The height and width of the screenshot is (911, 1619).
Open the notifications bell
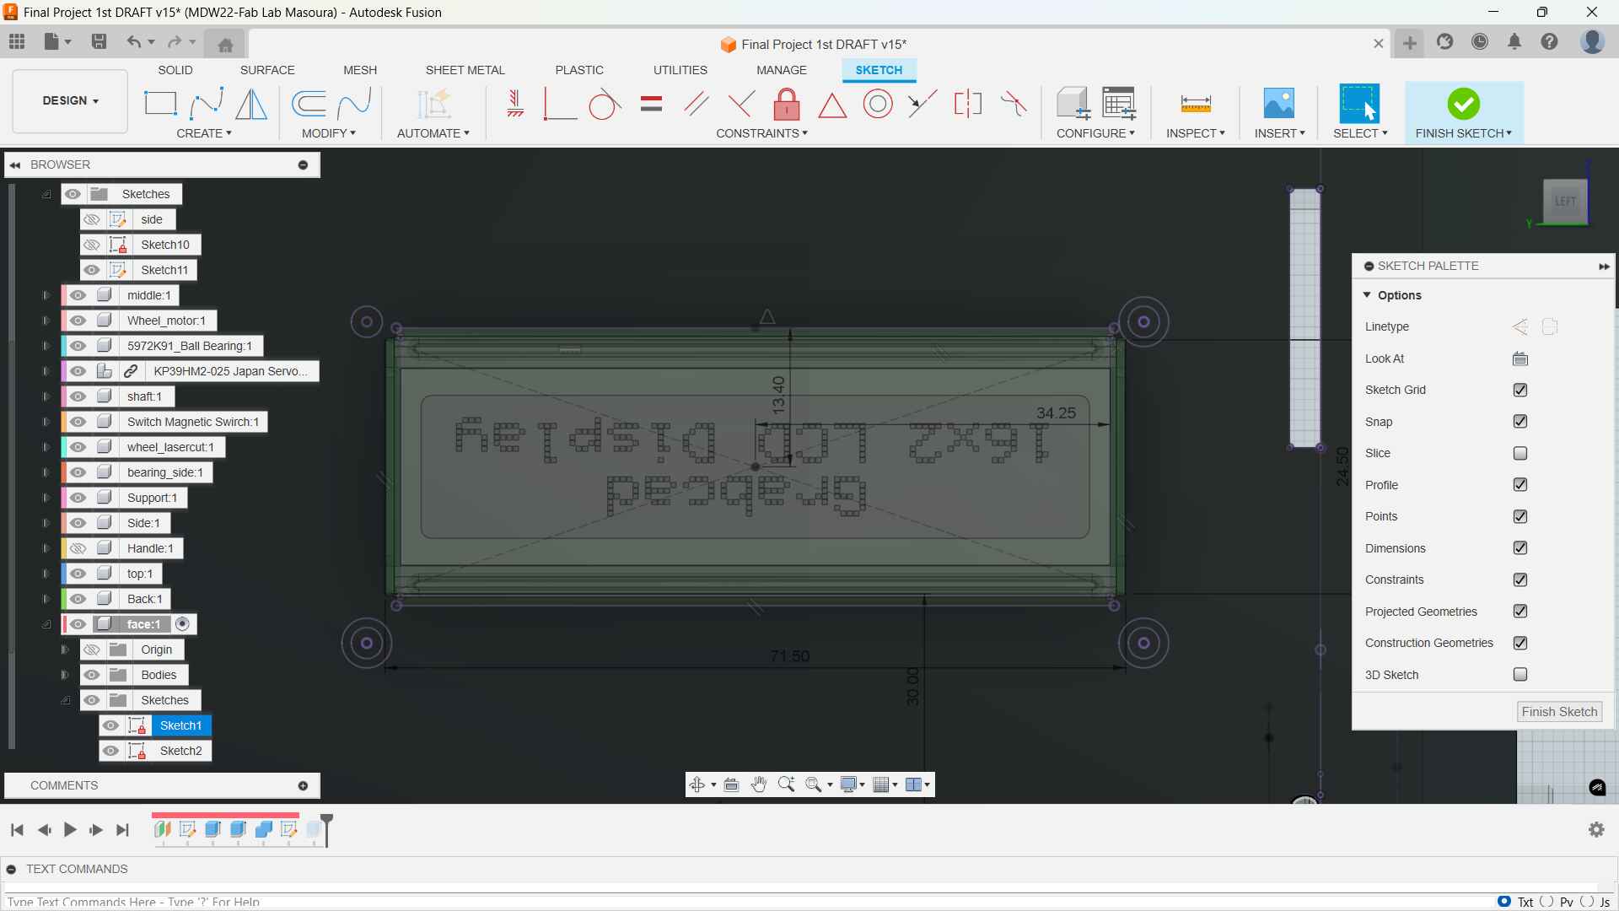1514,42
